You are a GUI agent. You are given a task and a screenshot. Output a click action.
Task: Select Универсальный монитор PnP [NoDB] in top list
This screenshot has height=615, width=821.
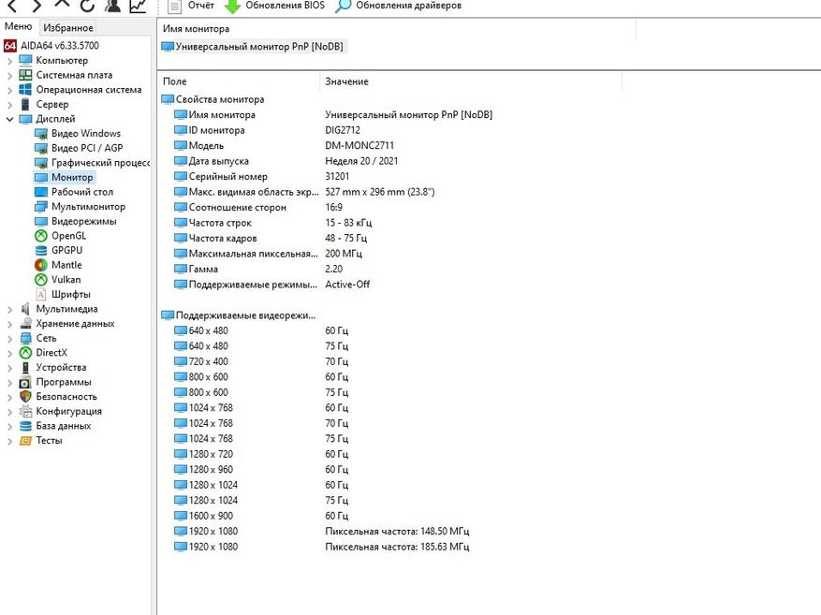(x=253, y=47)
